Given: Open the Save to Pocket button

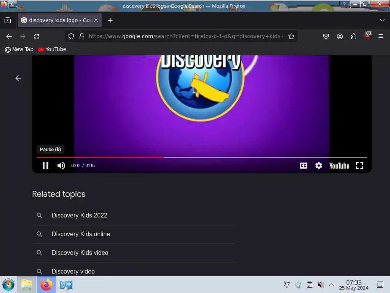Looking at the screenshot, I should [326, 36].
